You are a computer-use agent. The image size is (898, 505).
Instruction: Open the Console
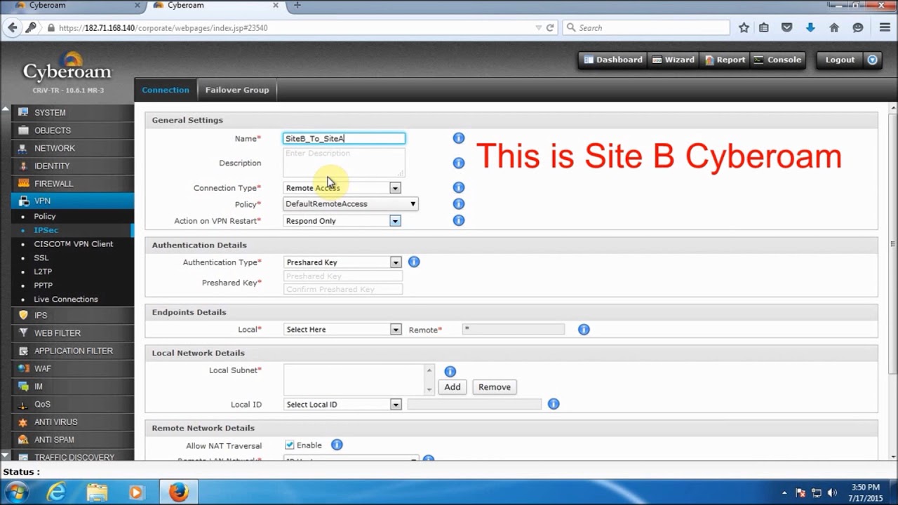coord(777,60)
